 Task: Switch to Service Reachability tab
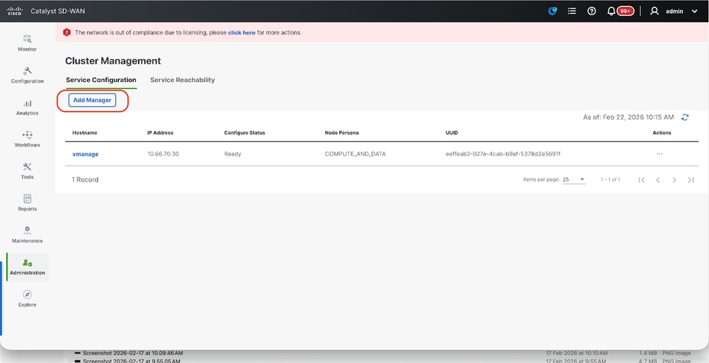point(182,80)
